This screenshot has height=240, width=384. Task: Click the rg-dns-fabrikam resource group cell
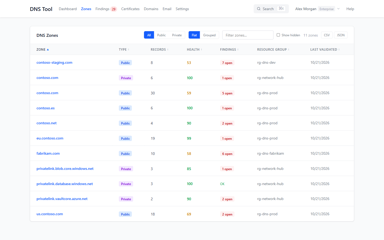pos(270,153)
